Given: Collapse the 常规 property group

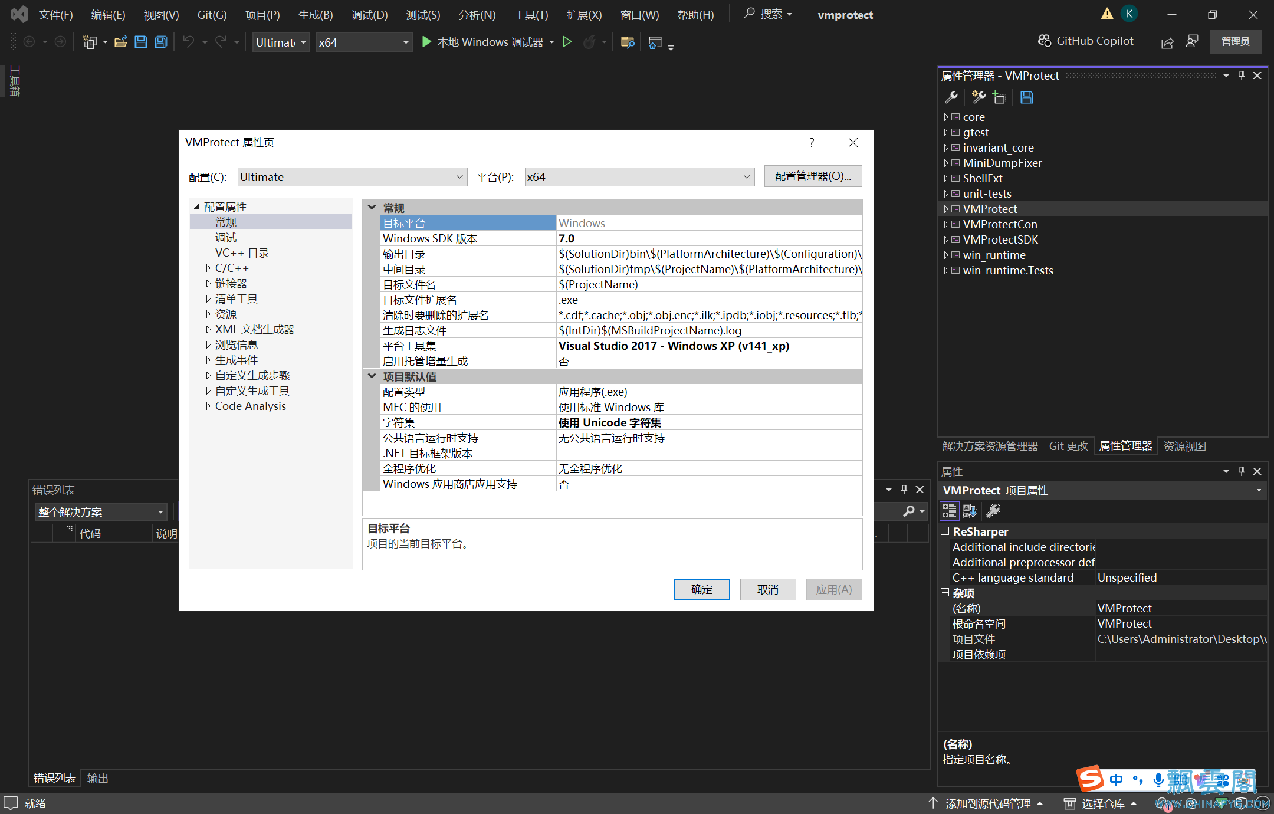Looking at the screenshot, I should (372, 208).
